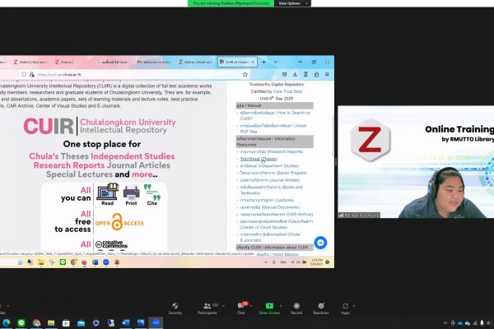
Task: Open the 'How to Search on CUIR?' link
Action: [x=275, y=115]
